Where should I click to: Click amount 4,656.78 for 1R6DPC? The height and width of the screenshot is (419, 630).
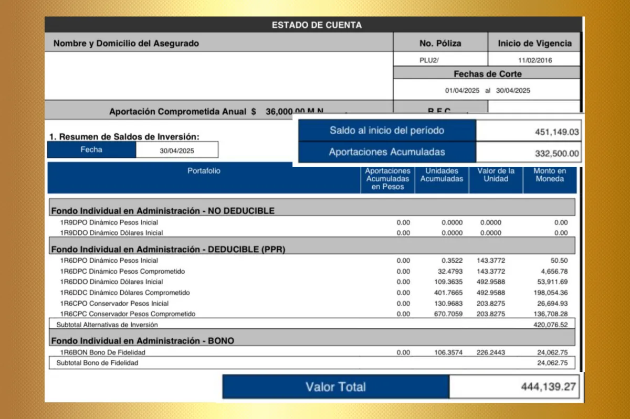coord(554,272)
